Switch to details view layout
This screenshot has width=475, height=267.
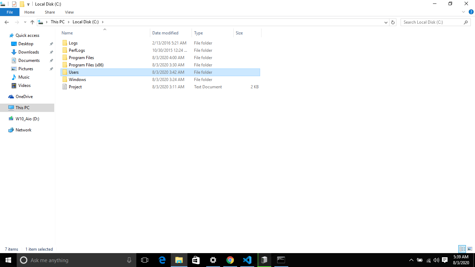coord(462,249)
